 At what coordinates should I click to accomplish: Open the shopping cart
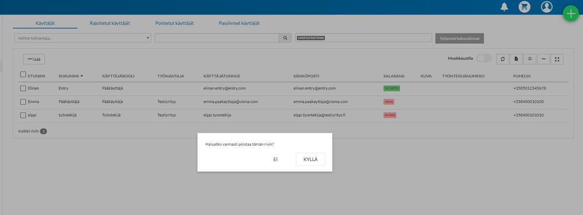[x=525, y=6]
